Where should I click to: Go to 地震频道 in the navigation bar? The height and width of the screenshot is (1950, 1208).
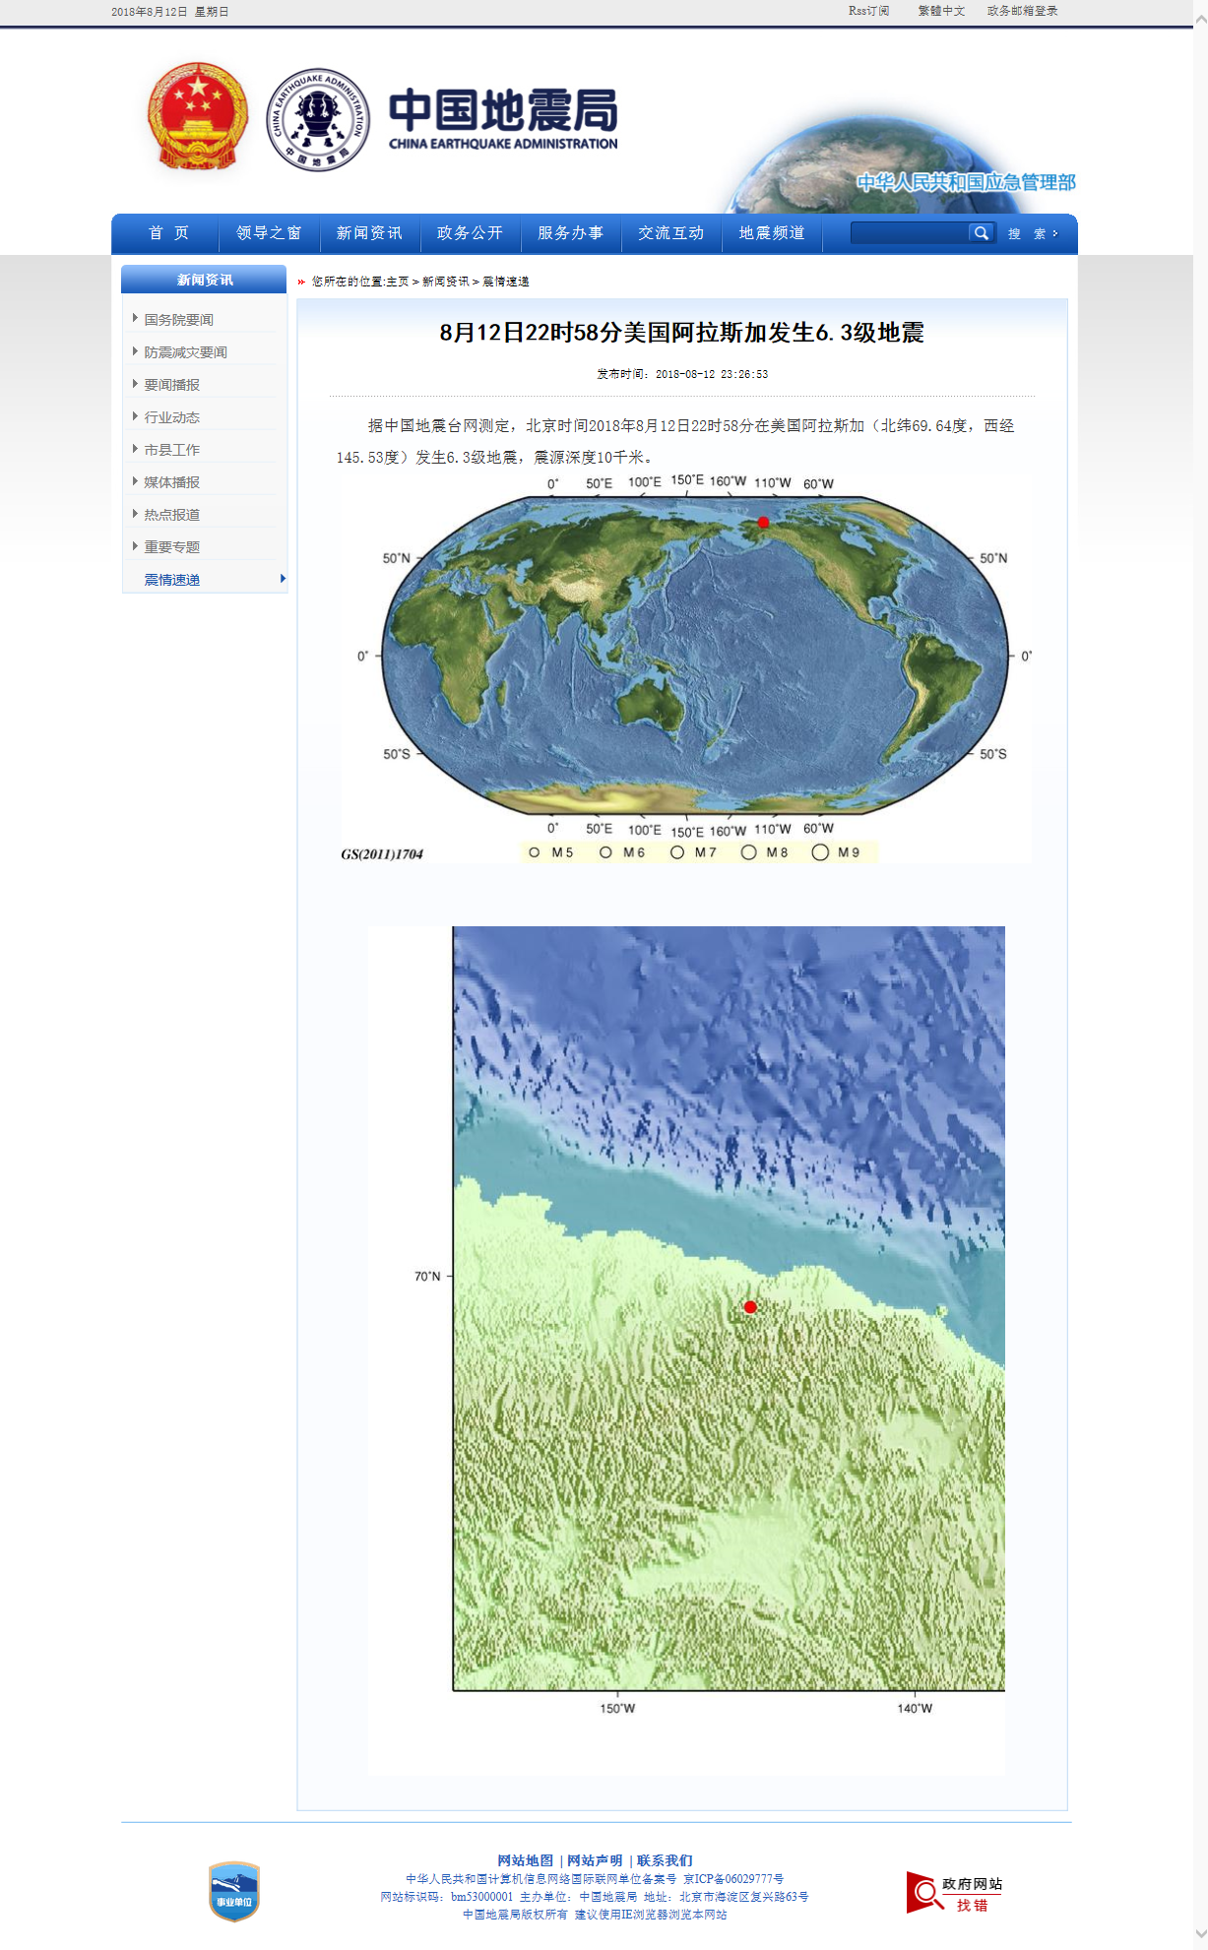point(772,233)
